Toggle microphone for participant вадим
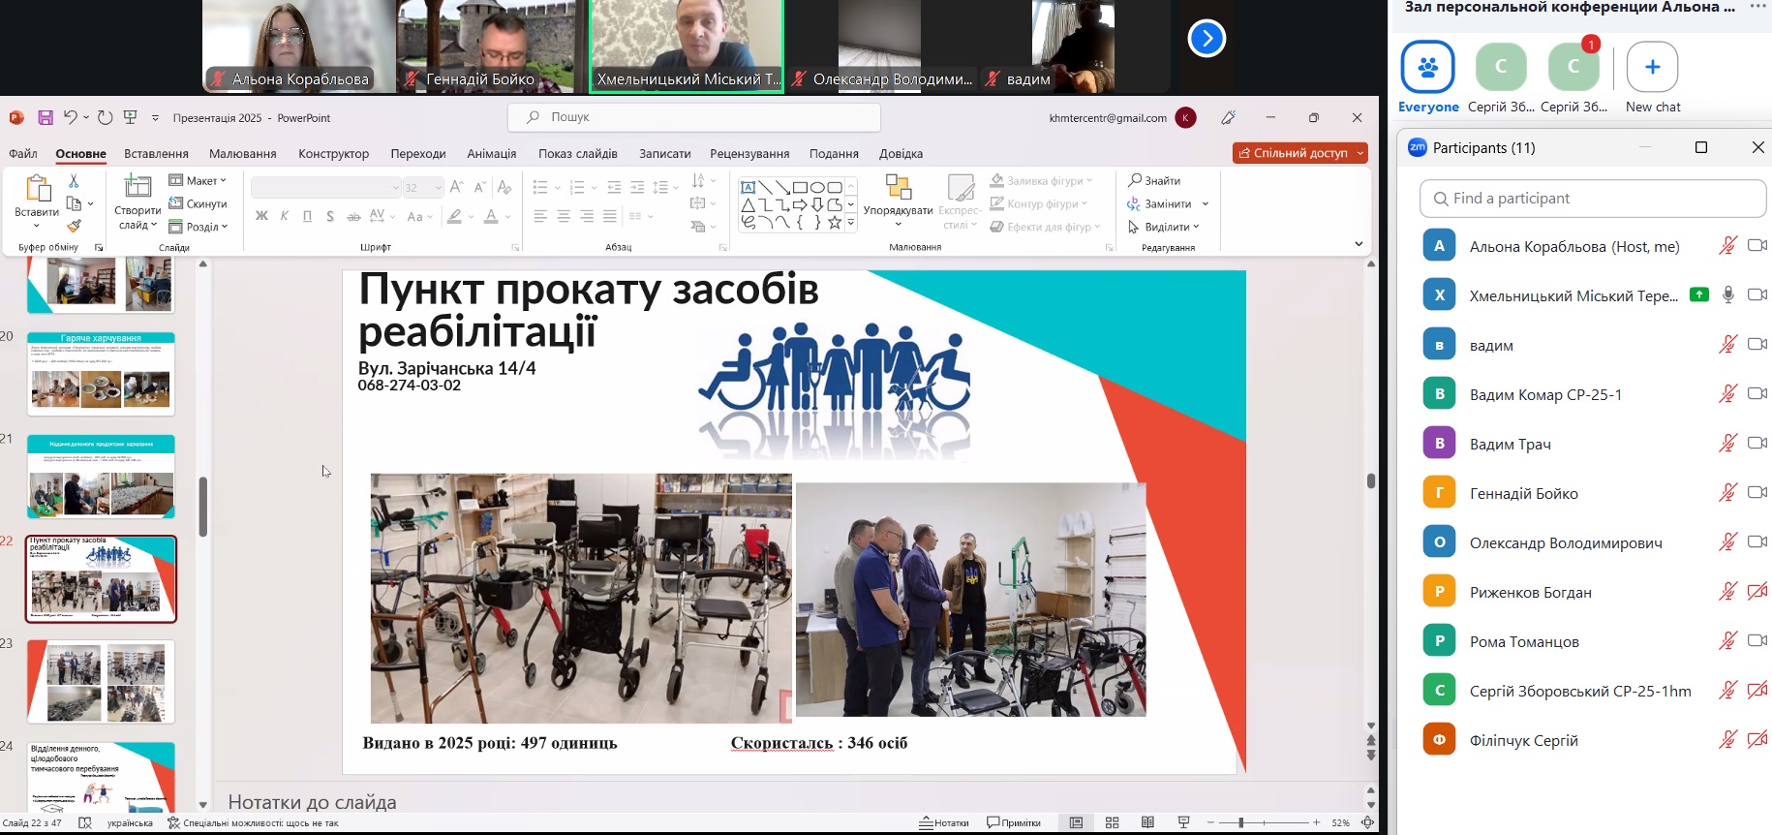The image size is (1772, 835). point(1727,345)
